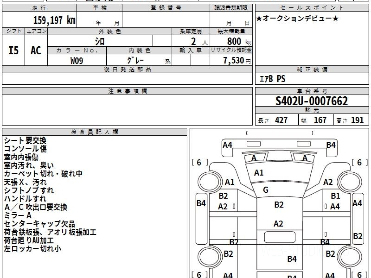The height and width of the screenshot is (278, 371).
Task: Select the 登録番号 header
Action: click(x=166, y=8)
